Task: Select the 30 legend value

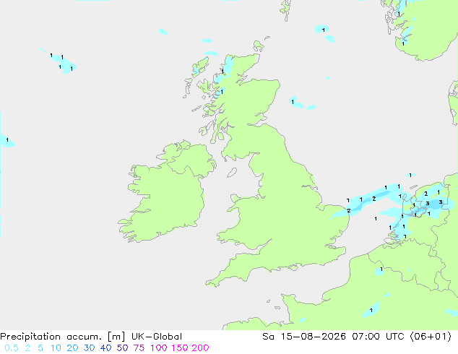Action: point(89,348)
